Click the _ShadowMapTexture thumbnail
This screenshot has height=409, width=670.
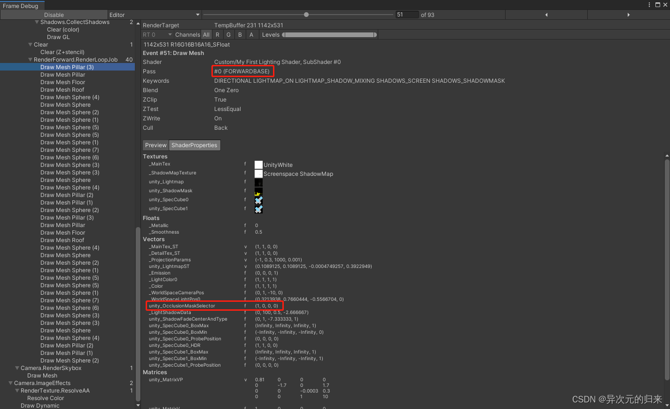pyautogui.click(x=258, y=173)
